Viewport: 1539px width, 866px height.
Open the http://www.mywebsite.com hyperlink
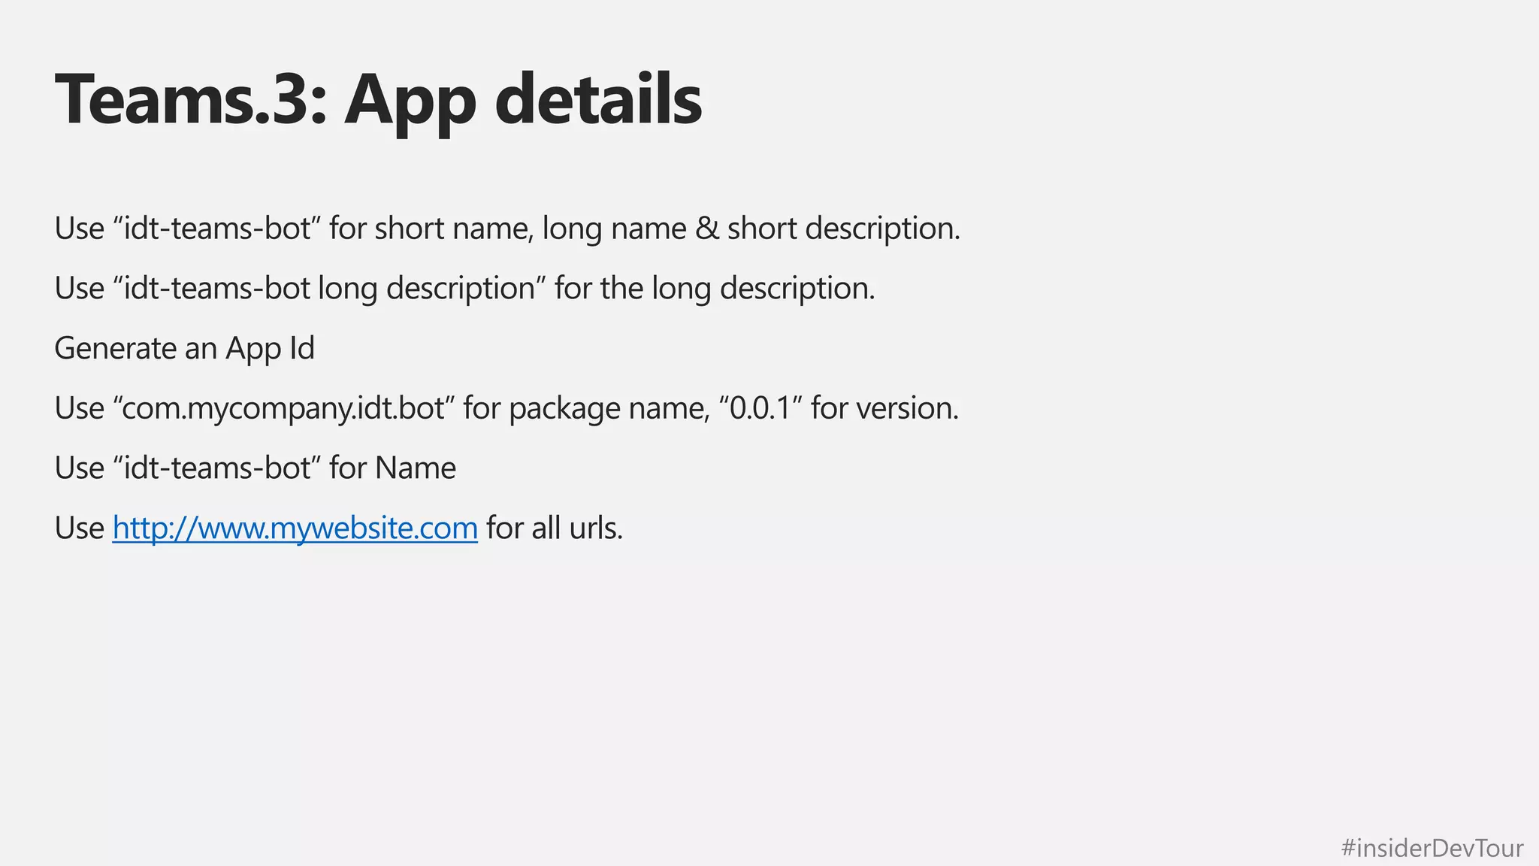click(295, 528)
